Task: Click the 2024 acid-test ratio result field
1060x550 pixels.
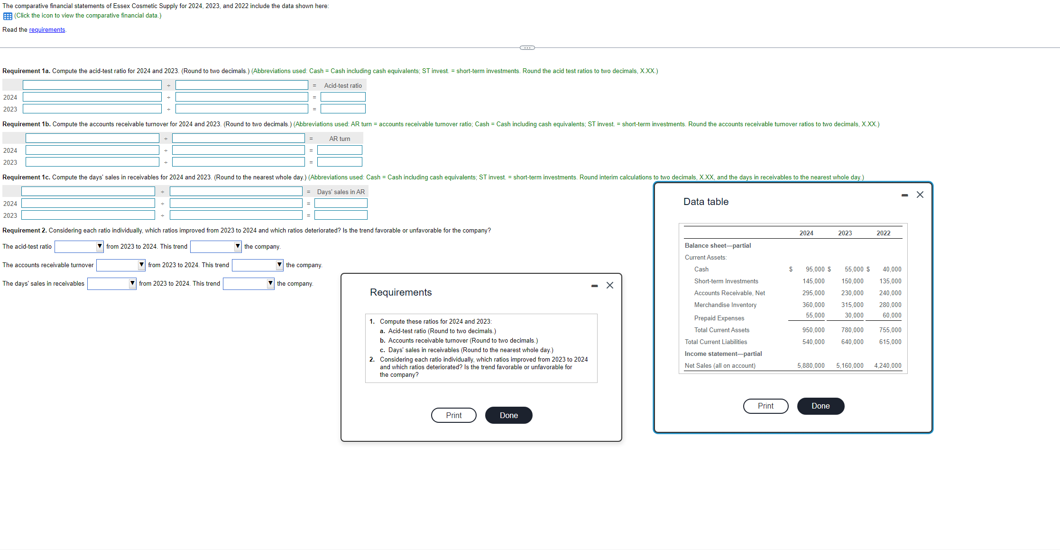Action: 343,97
